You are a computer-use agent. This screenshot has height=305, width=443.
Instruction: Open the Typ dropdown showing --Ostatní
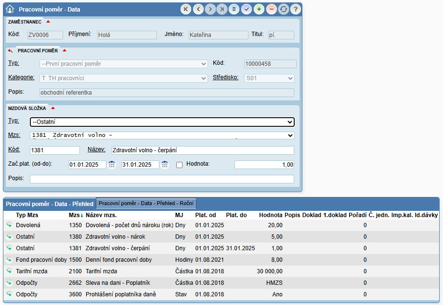162,122
